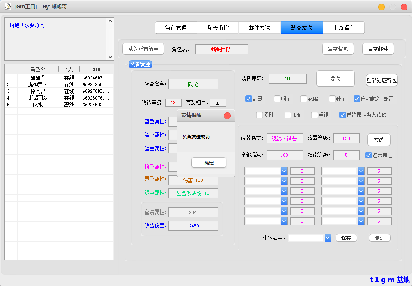Image resolution: width=412 pixels, height=286 pixels.
Task: Select the 似水 offline row
Action: (59, 105)
